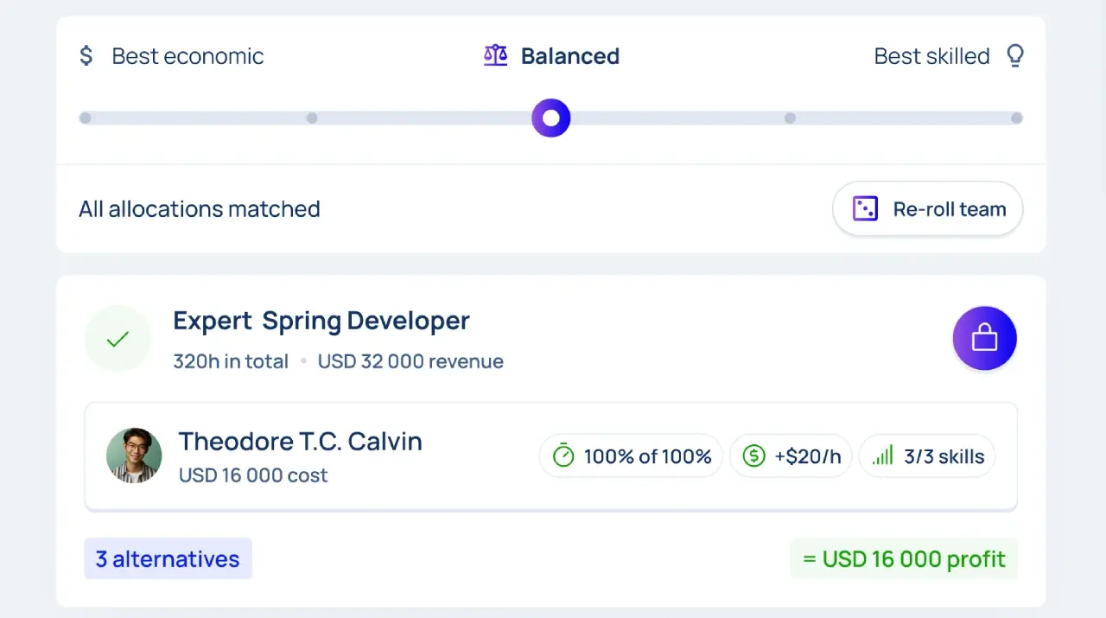The width and height of the screenshot is (1106, 618).
Task: Select the Balanced preset label
Action: click(x=569, y=56)
